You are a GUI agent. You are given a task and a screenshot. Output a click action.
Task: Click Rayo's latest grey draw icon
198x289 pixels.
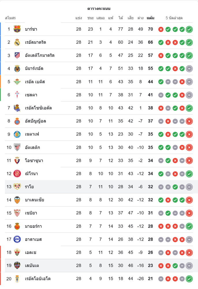pyautogui.click(x=189, y=187)
